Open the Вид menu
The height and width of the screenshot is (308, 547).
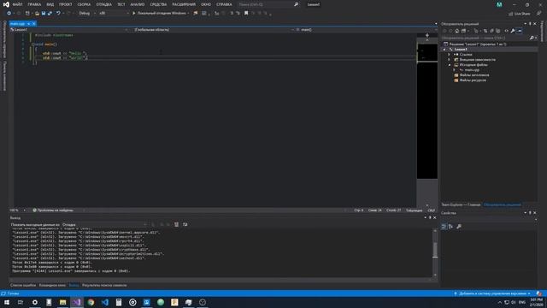coord(50,4)
